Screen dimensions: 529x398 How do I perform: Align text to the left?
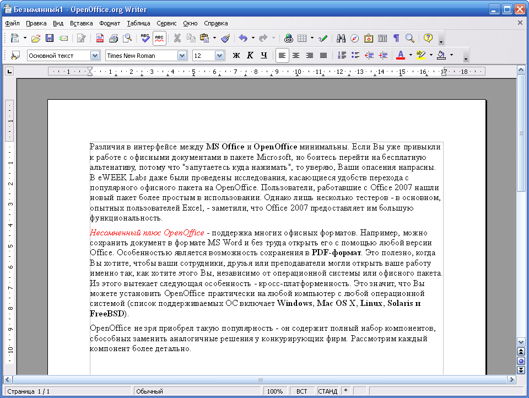282,55
